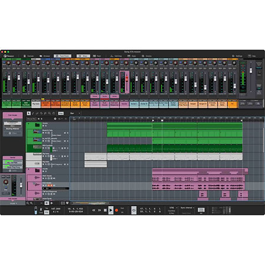
Task: Open the Bar snap value dropdown
Action: (75, 113)
